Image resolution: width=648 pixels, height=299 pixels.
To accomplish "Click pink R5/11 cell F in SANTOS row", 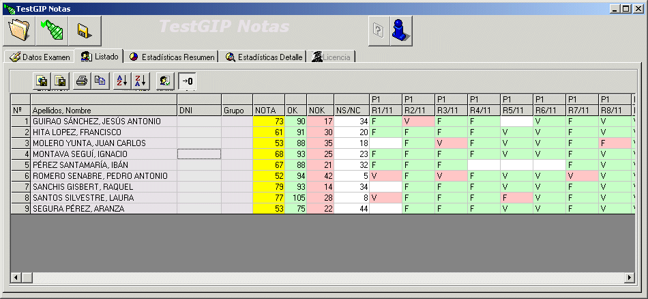I will 516,198.
